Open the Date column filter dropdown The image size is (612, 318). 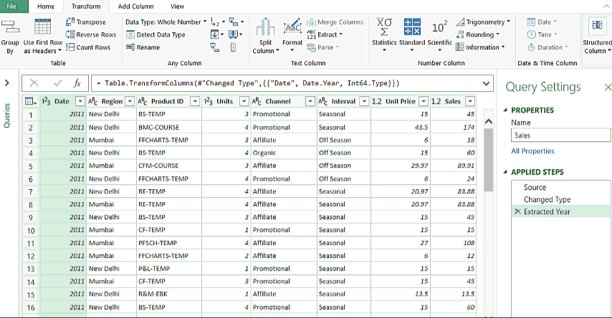(80, 102)
